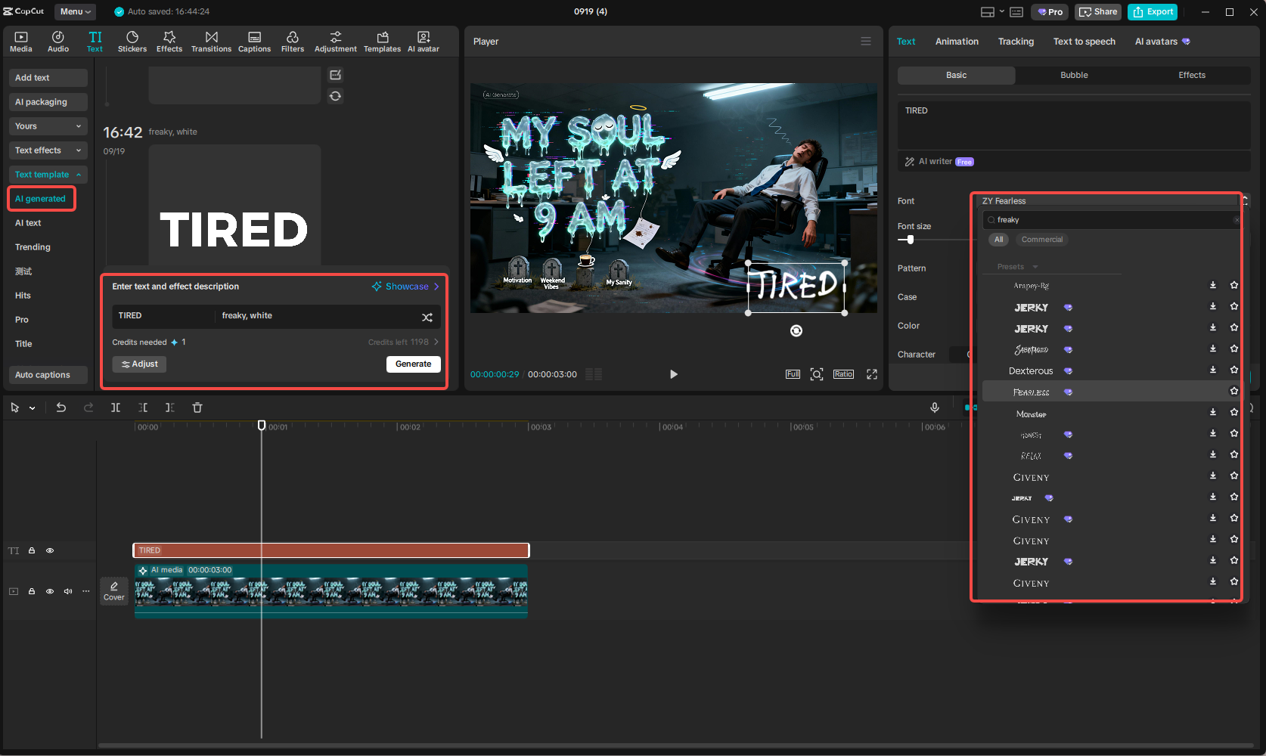This screenshot has height=756, width=1266.
Task: Select the Bubble tab
Action: coord(1074,75)
